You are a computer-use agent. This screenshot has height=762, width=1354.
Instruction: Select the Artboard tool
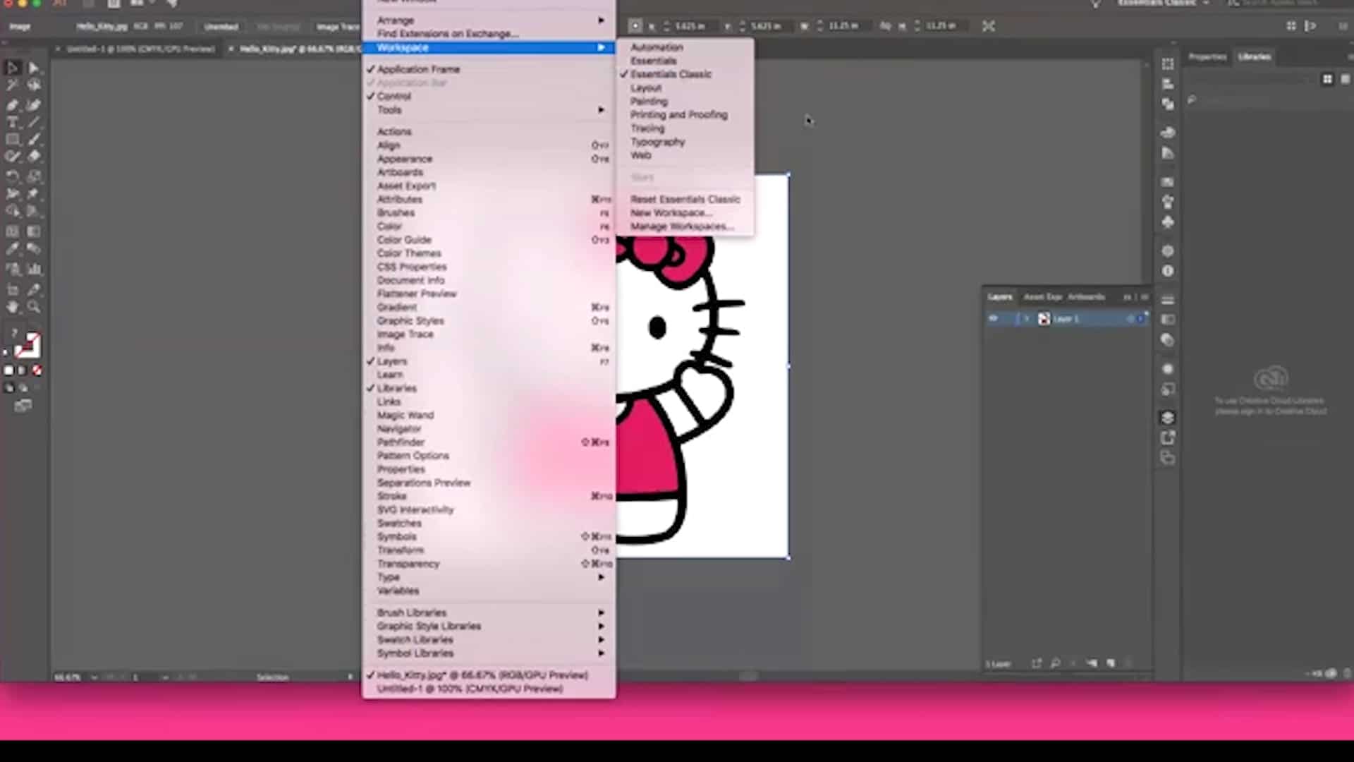[x=13, y=289]
